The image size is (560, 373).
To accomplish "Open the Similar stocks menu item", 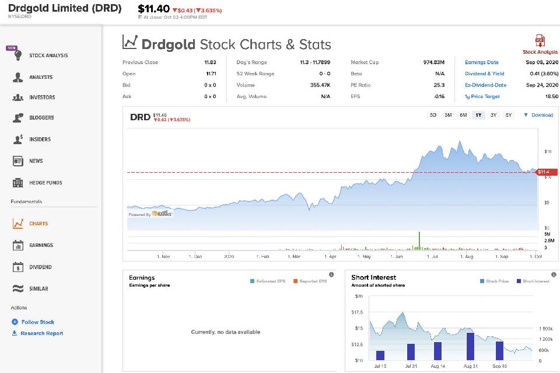I will coord(38,288).
